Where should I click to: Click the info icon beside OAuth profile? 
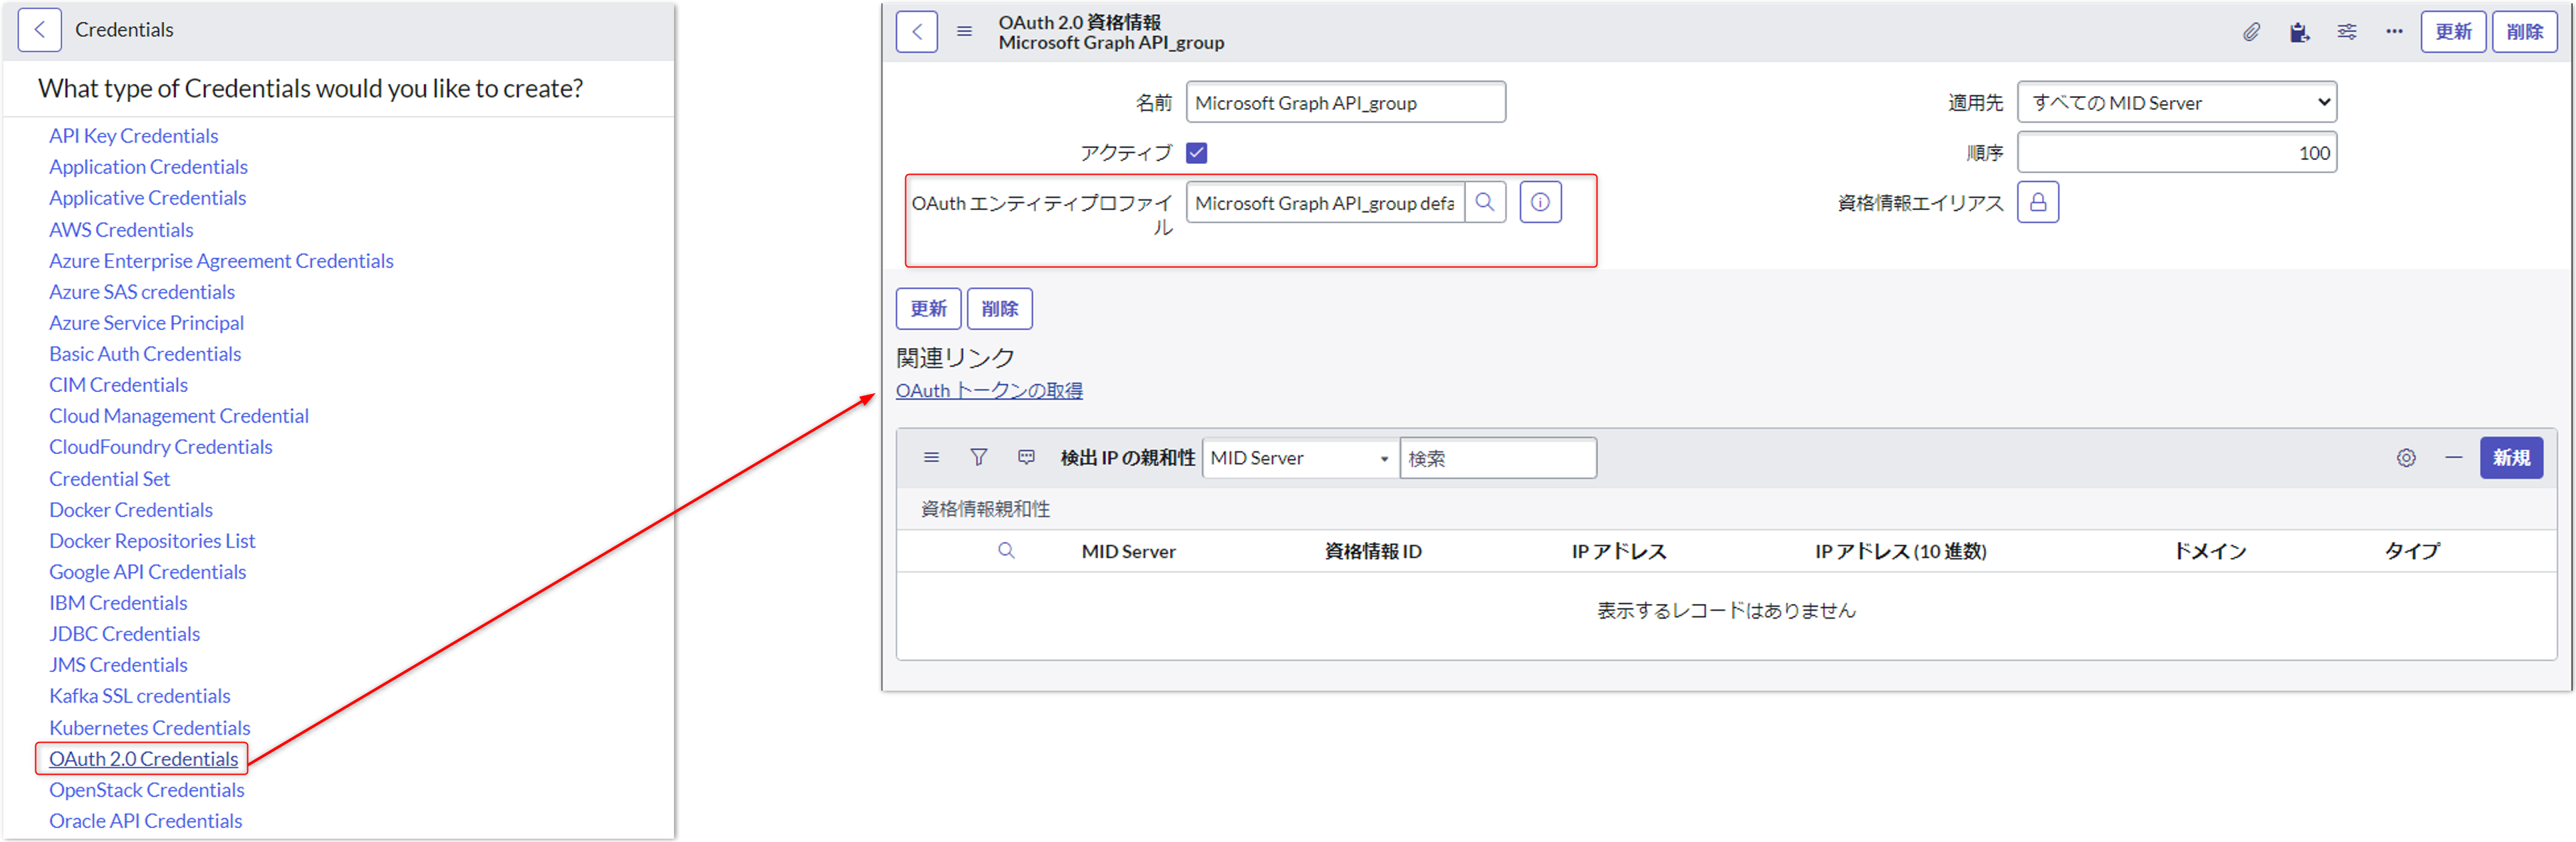tap(1540, 203)
